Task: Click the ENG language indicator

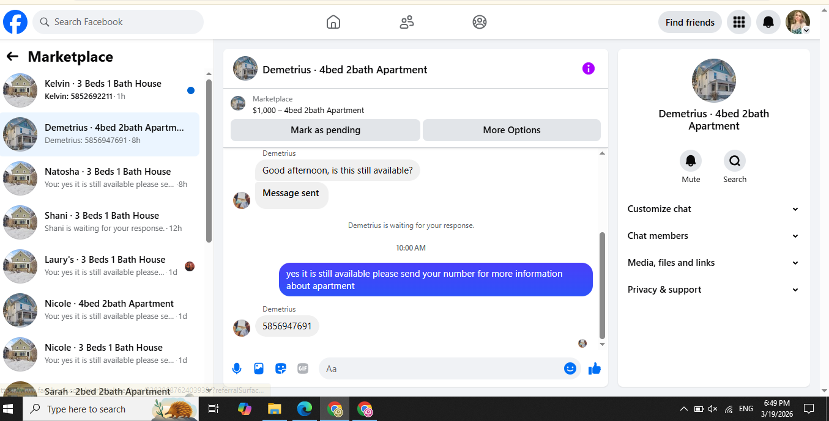Action: tap(746, 409)
